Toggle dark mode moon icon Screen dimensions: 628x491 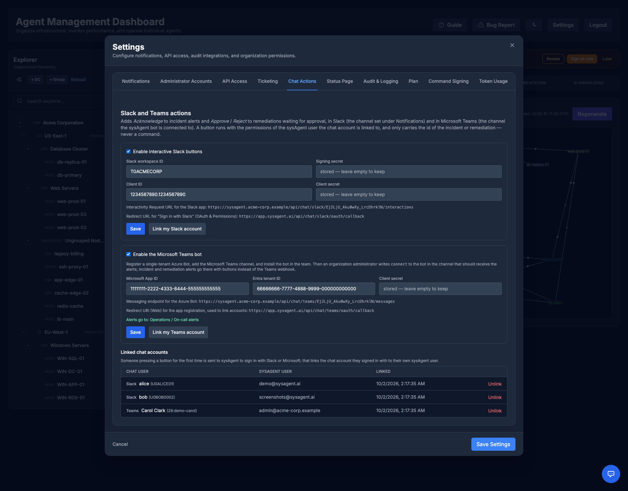coord(534,25)
